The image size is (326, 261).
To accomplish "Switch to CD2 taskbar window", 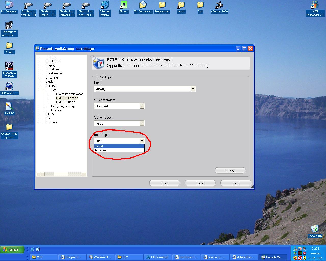I will click(129, 257).
